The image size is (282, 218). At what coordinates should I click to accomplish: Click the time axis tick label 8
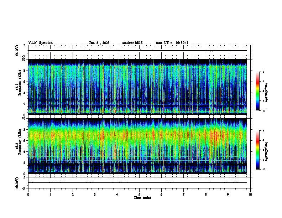pyautogui.click(x=206, y=194)
